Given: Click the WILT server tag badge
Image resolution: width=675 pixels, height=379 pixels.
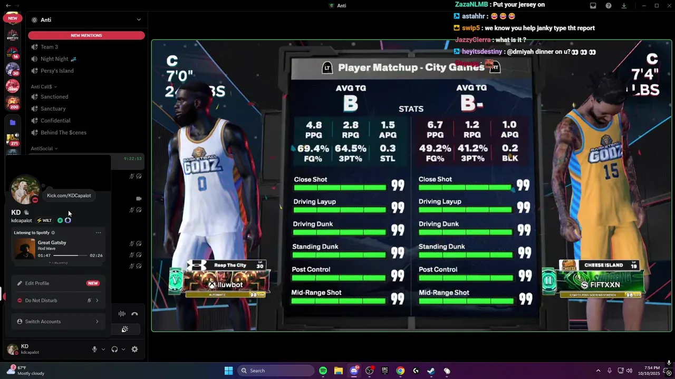Looking at the screenshot, I should pos(45,221).
